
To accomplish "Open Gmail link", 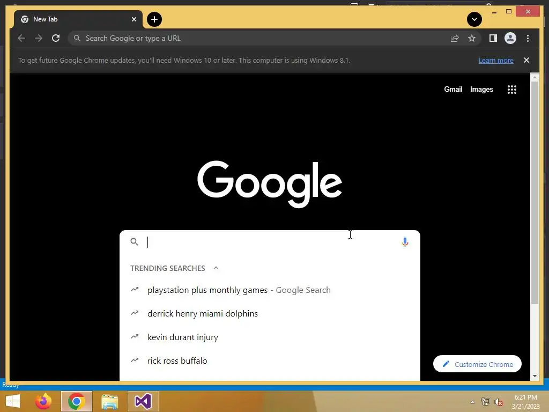I will (453, 90).
